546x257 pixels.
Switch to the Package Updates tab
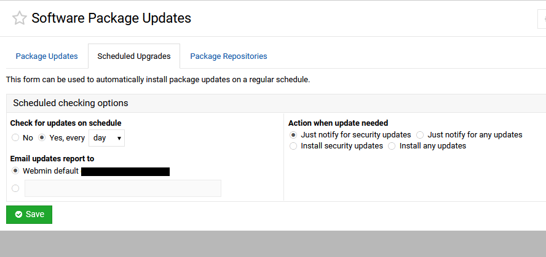click(47, 56)
